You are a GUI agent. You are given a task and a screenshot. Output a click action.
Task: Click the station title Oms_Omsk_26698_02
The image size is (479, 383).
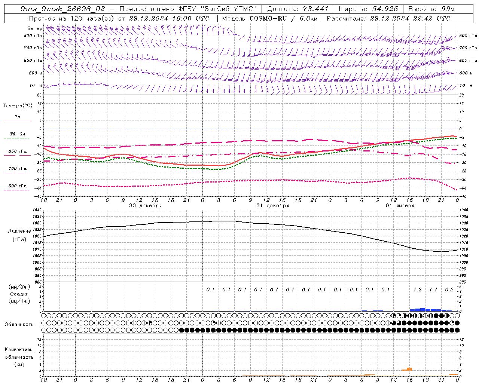(63, 9)
